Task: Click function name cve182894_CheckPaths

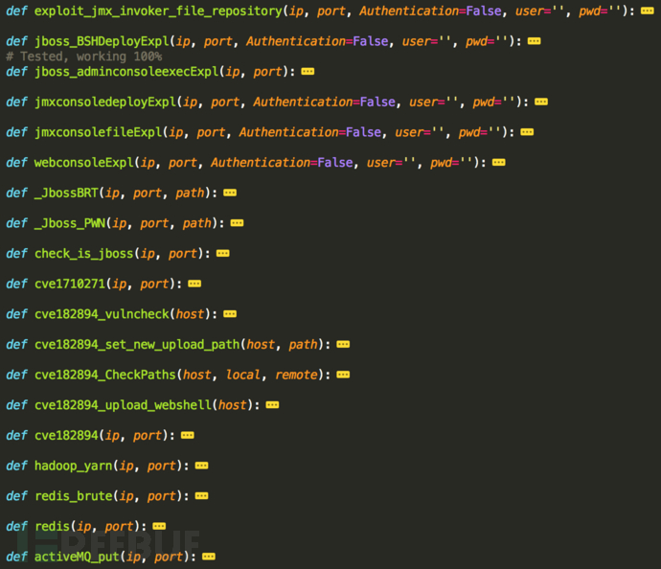Action: click(x=105, y=376)
